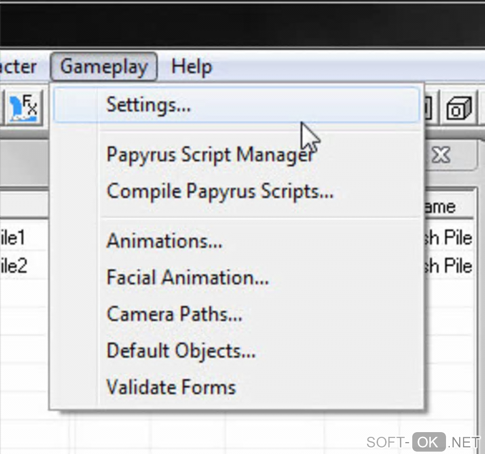Viewport: 485px width, 454px height.
Task: Open Facial Animation dialog
Action: (x=187, y=277)
